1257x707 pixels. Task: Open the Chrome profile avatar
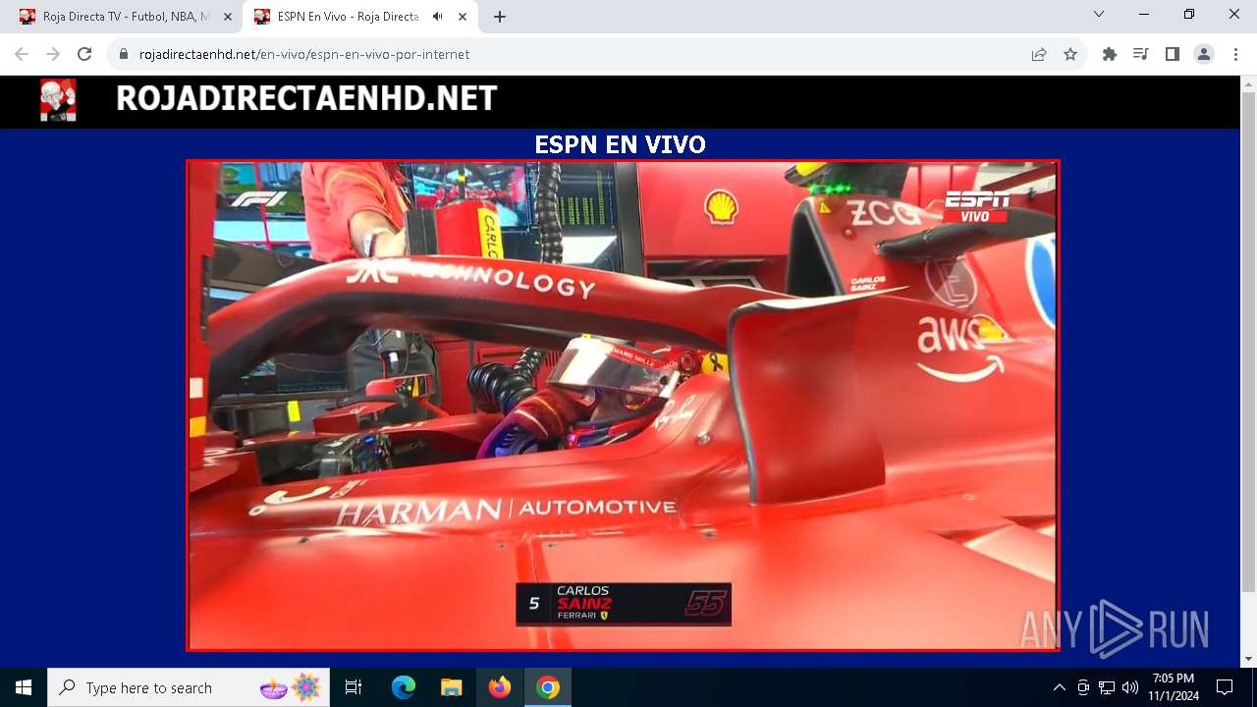click(x=1204, y=54)
